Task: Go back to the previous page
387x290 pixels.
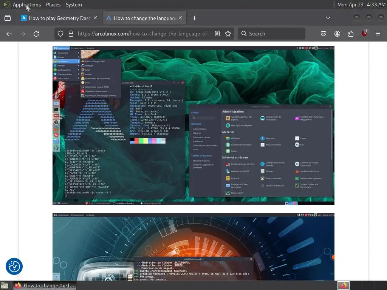Action: click(9, 34)
